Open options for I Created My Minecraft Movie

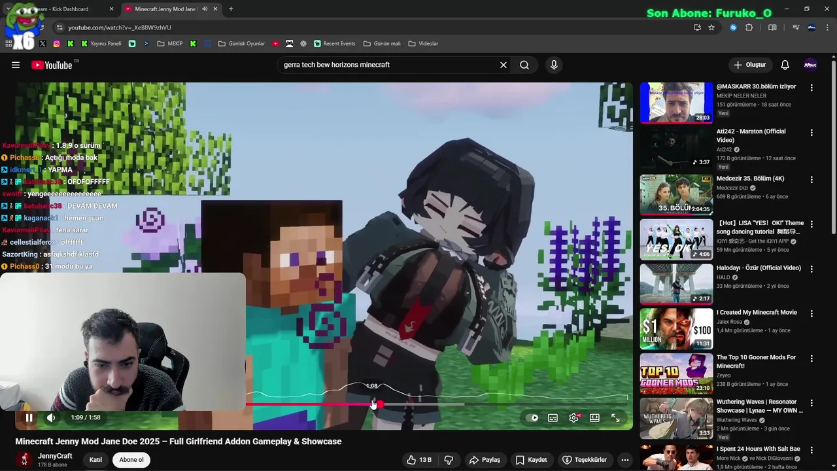pyautogui.click(x=811, y=313)
